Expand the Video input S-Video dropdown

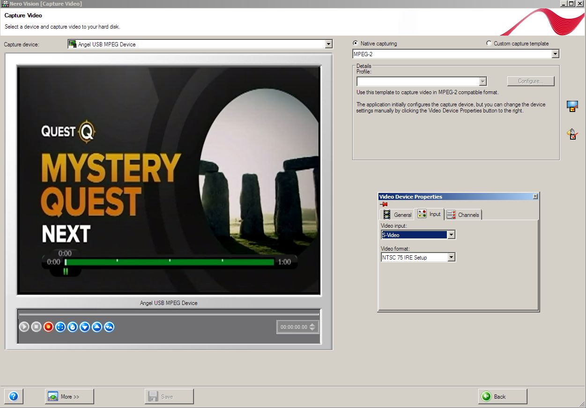tap(451, 235)
